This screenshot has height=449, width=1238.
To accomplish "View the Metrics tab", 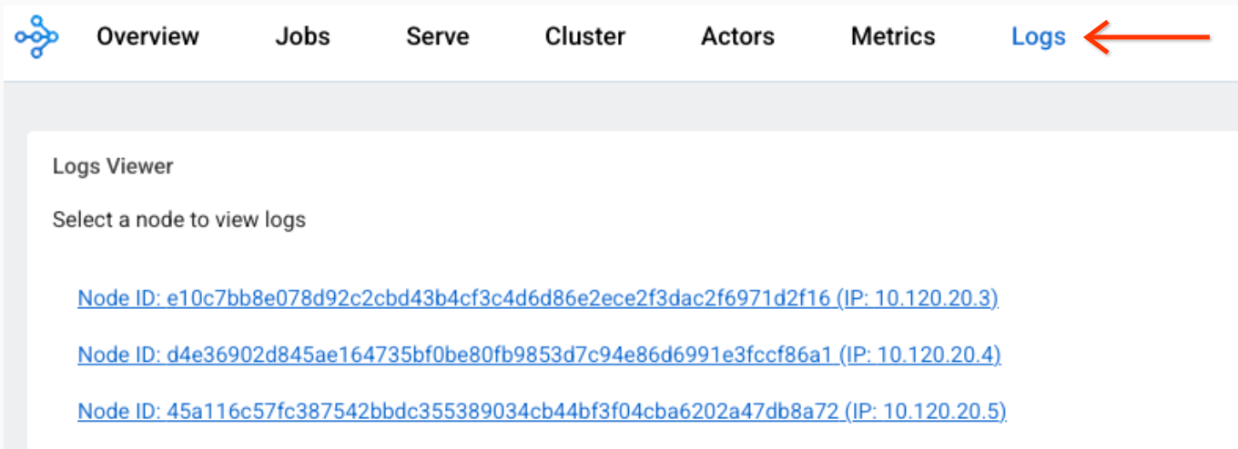I will [x=892, y=37].
